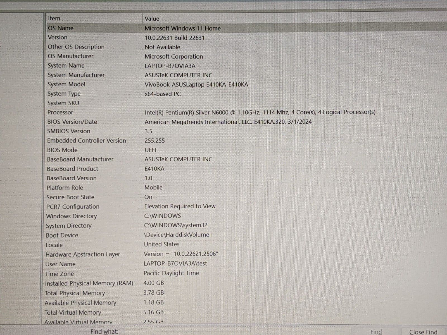Select the Boot Device row
Screen dimensions: 447x335
tap(62, 235)
